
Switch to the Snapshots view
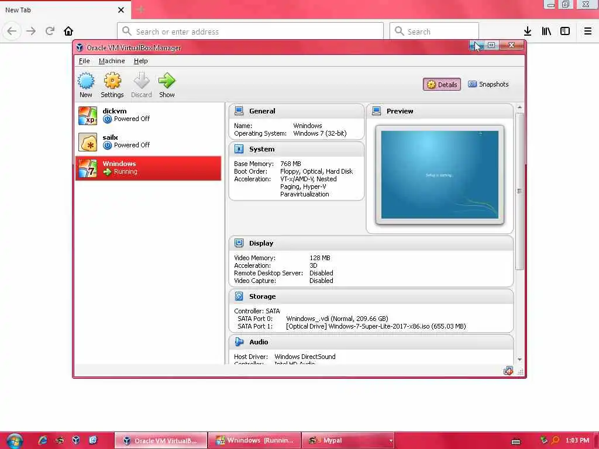[x=488, y=84]
